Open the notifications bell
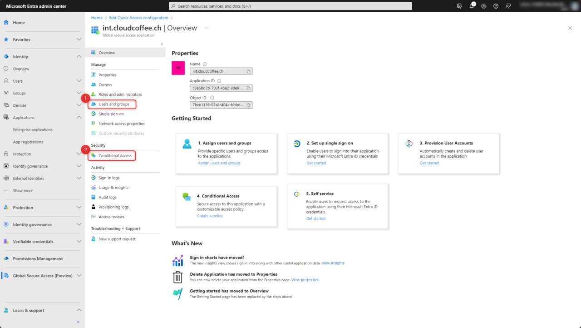Screen dimensions: 581x328 click(x=472, y=6)
